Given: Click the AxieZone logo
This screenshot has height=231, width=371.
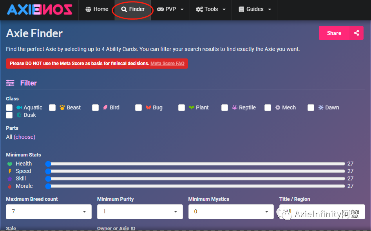Looking at the screenshot, I should (x=40, y=10).
